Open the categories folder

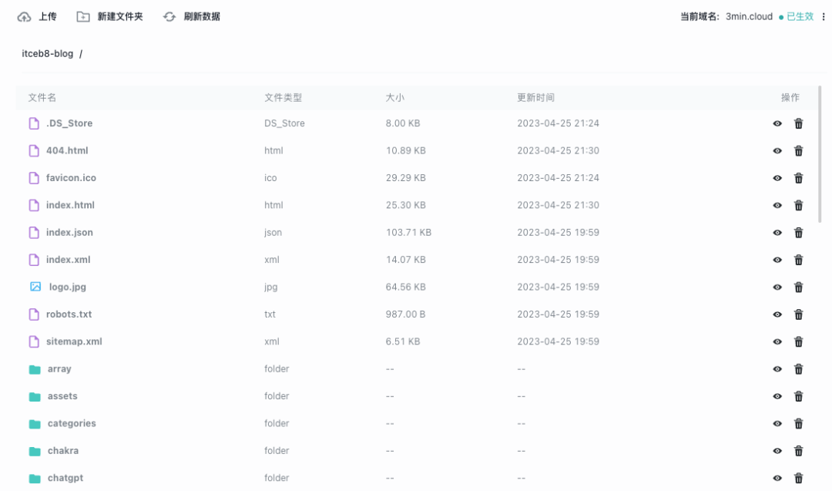tap(72, 423)
